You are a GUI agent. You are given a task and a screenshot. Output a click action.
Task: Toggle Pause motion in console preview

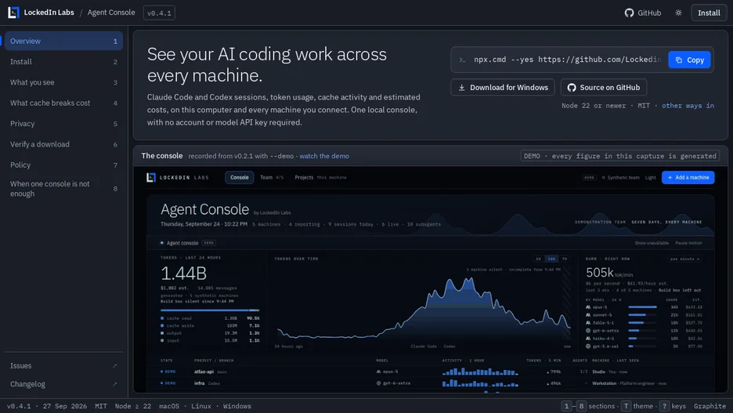click(688, 243)
